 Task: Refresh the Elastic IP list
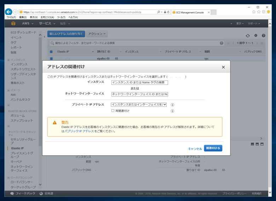click(x=248, y=35)
